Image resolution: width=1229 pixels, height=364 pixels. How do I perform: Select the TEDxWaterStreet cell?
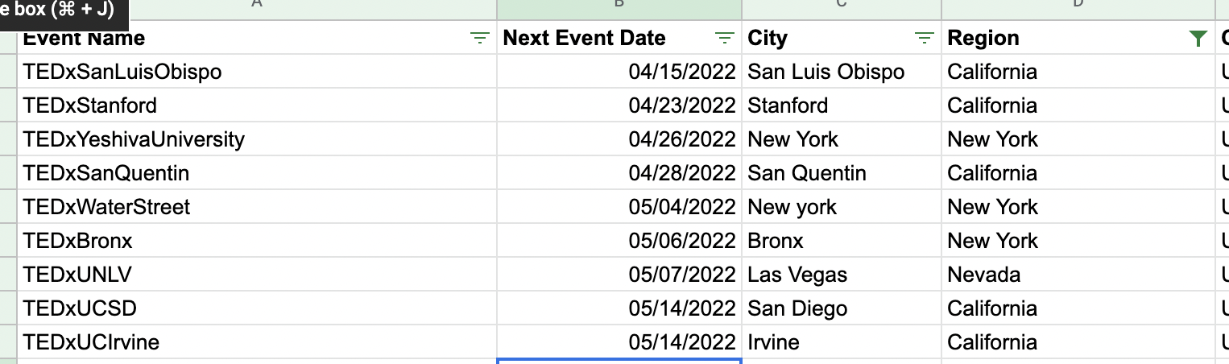pos(257,207)
